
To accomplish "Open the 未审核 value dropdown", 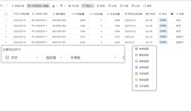I will click(93, 57).
